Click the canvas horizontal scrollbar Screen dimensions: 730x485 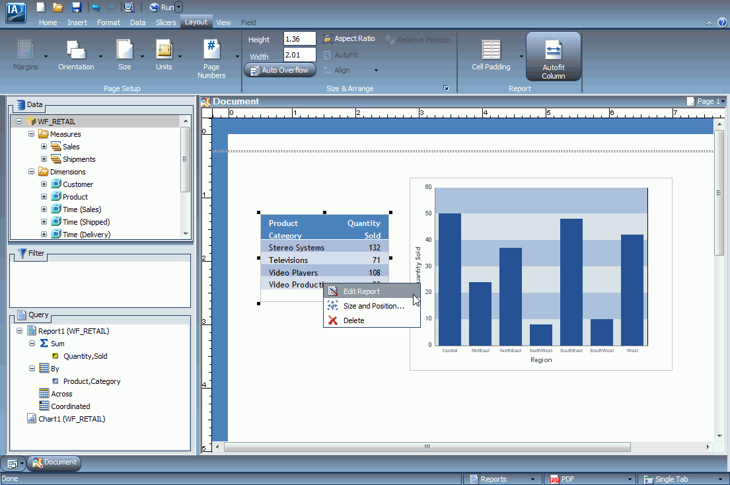click(x=427, y=447)
